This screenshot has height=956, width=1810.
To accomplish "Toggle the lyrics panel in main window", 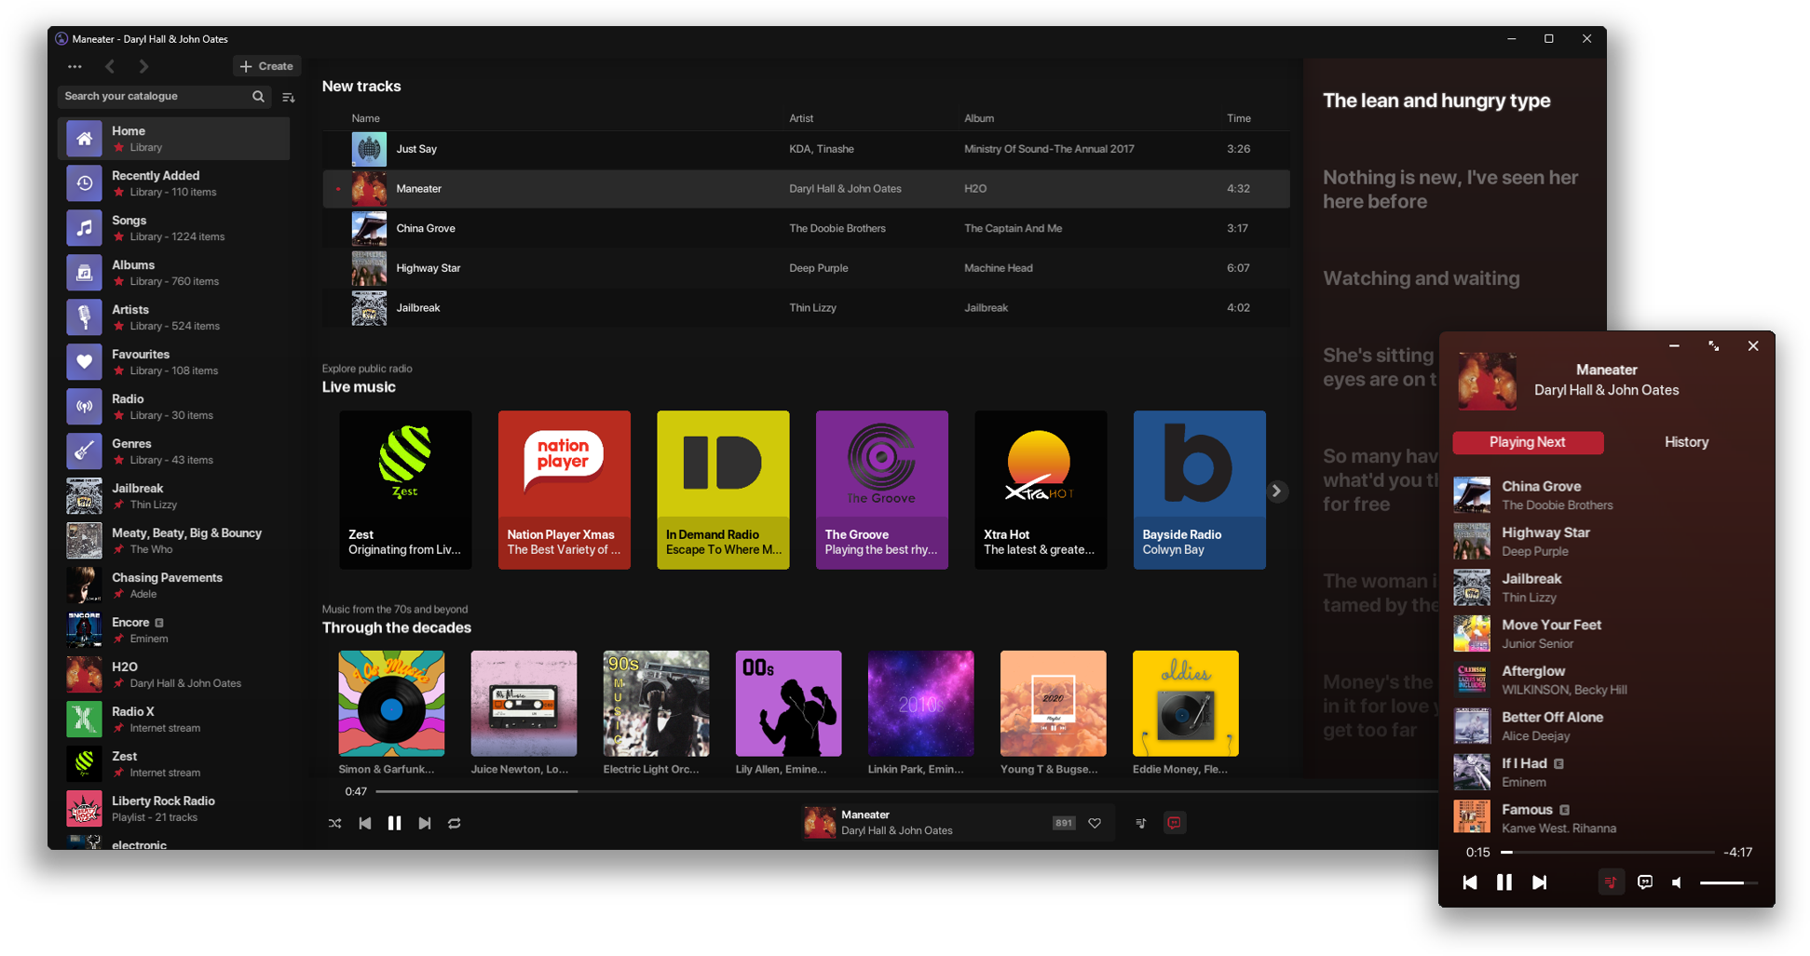I will tap(1175, 823).
